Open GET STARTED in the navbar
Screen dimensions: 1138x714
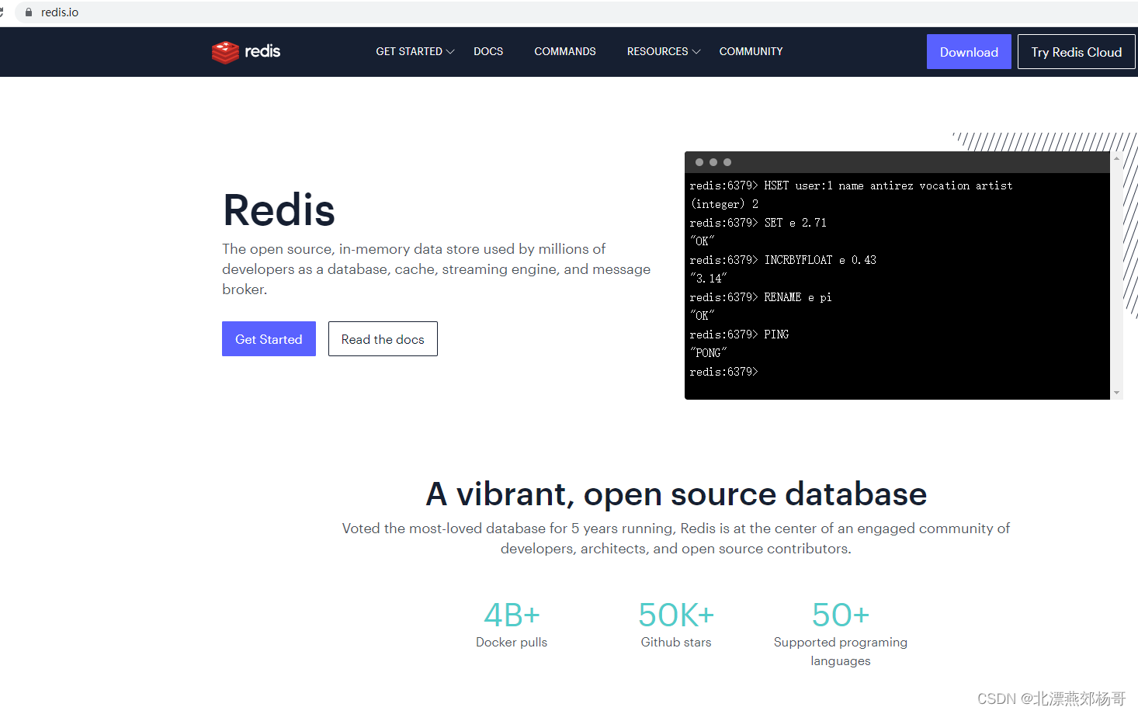[409, 51]
